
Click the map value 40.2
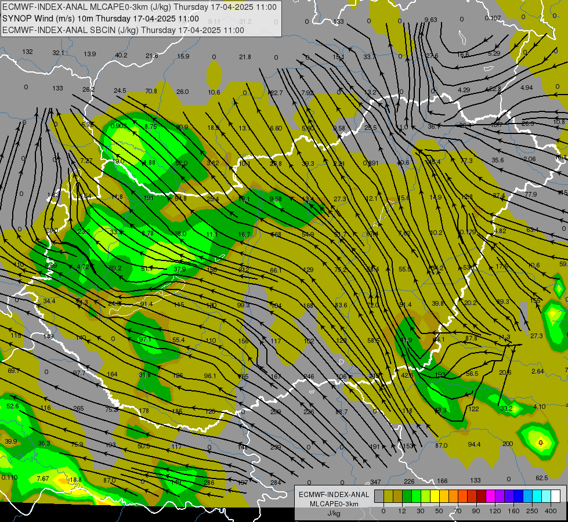click(121, 55)
